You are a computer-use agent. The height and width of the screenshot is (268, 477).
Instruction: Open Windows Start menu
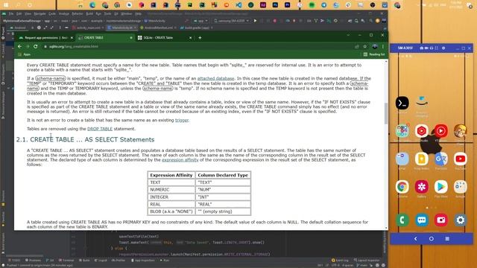tap(5, 5)
